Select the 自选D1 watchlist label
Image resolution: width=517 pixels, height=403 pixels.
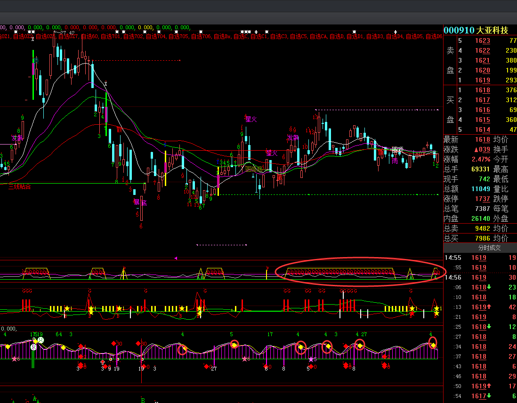coord(355,36)
